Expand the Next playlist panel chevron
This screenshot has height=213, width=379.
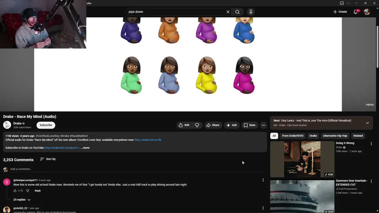[x=367, y=123]
